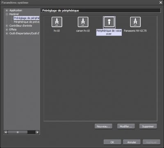This screenshot has height=148, width=164.
Task: Click the Nouveau... button
Action: pos(103,126)
